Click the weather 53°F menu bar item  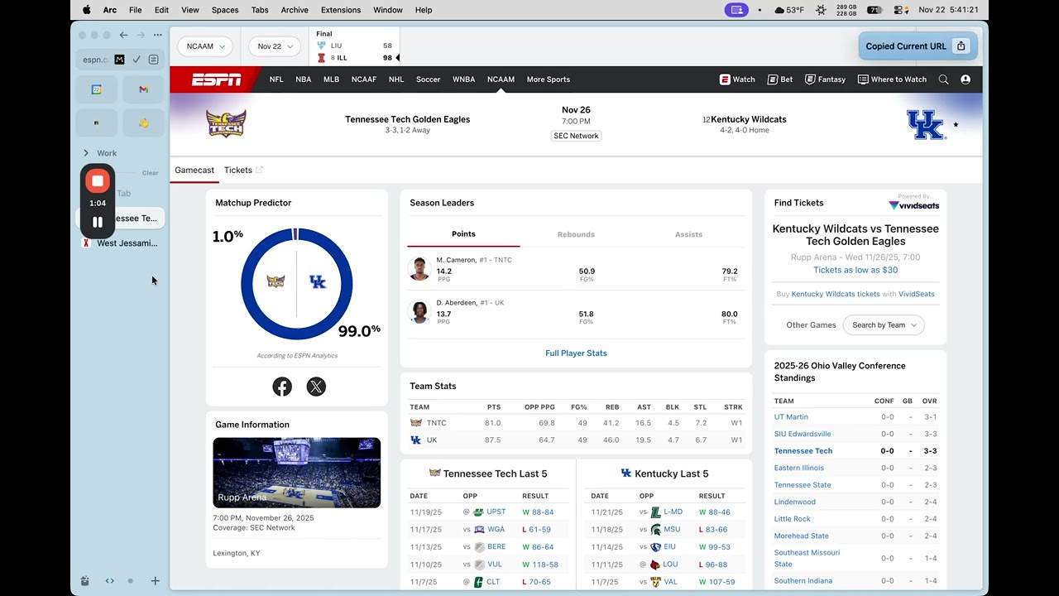[x=789, y=10]
